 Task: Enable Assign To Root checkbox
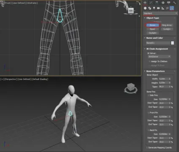click(x=149, y=65)
